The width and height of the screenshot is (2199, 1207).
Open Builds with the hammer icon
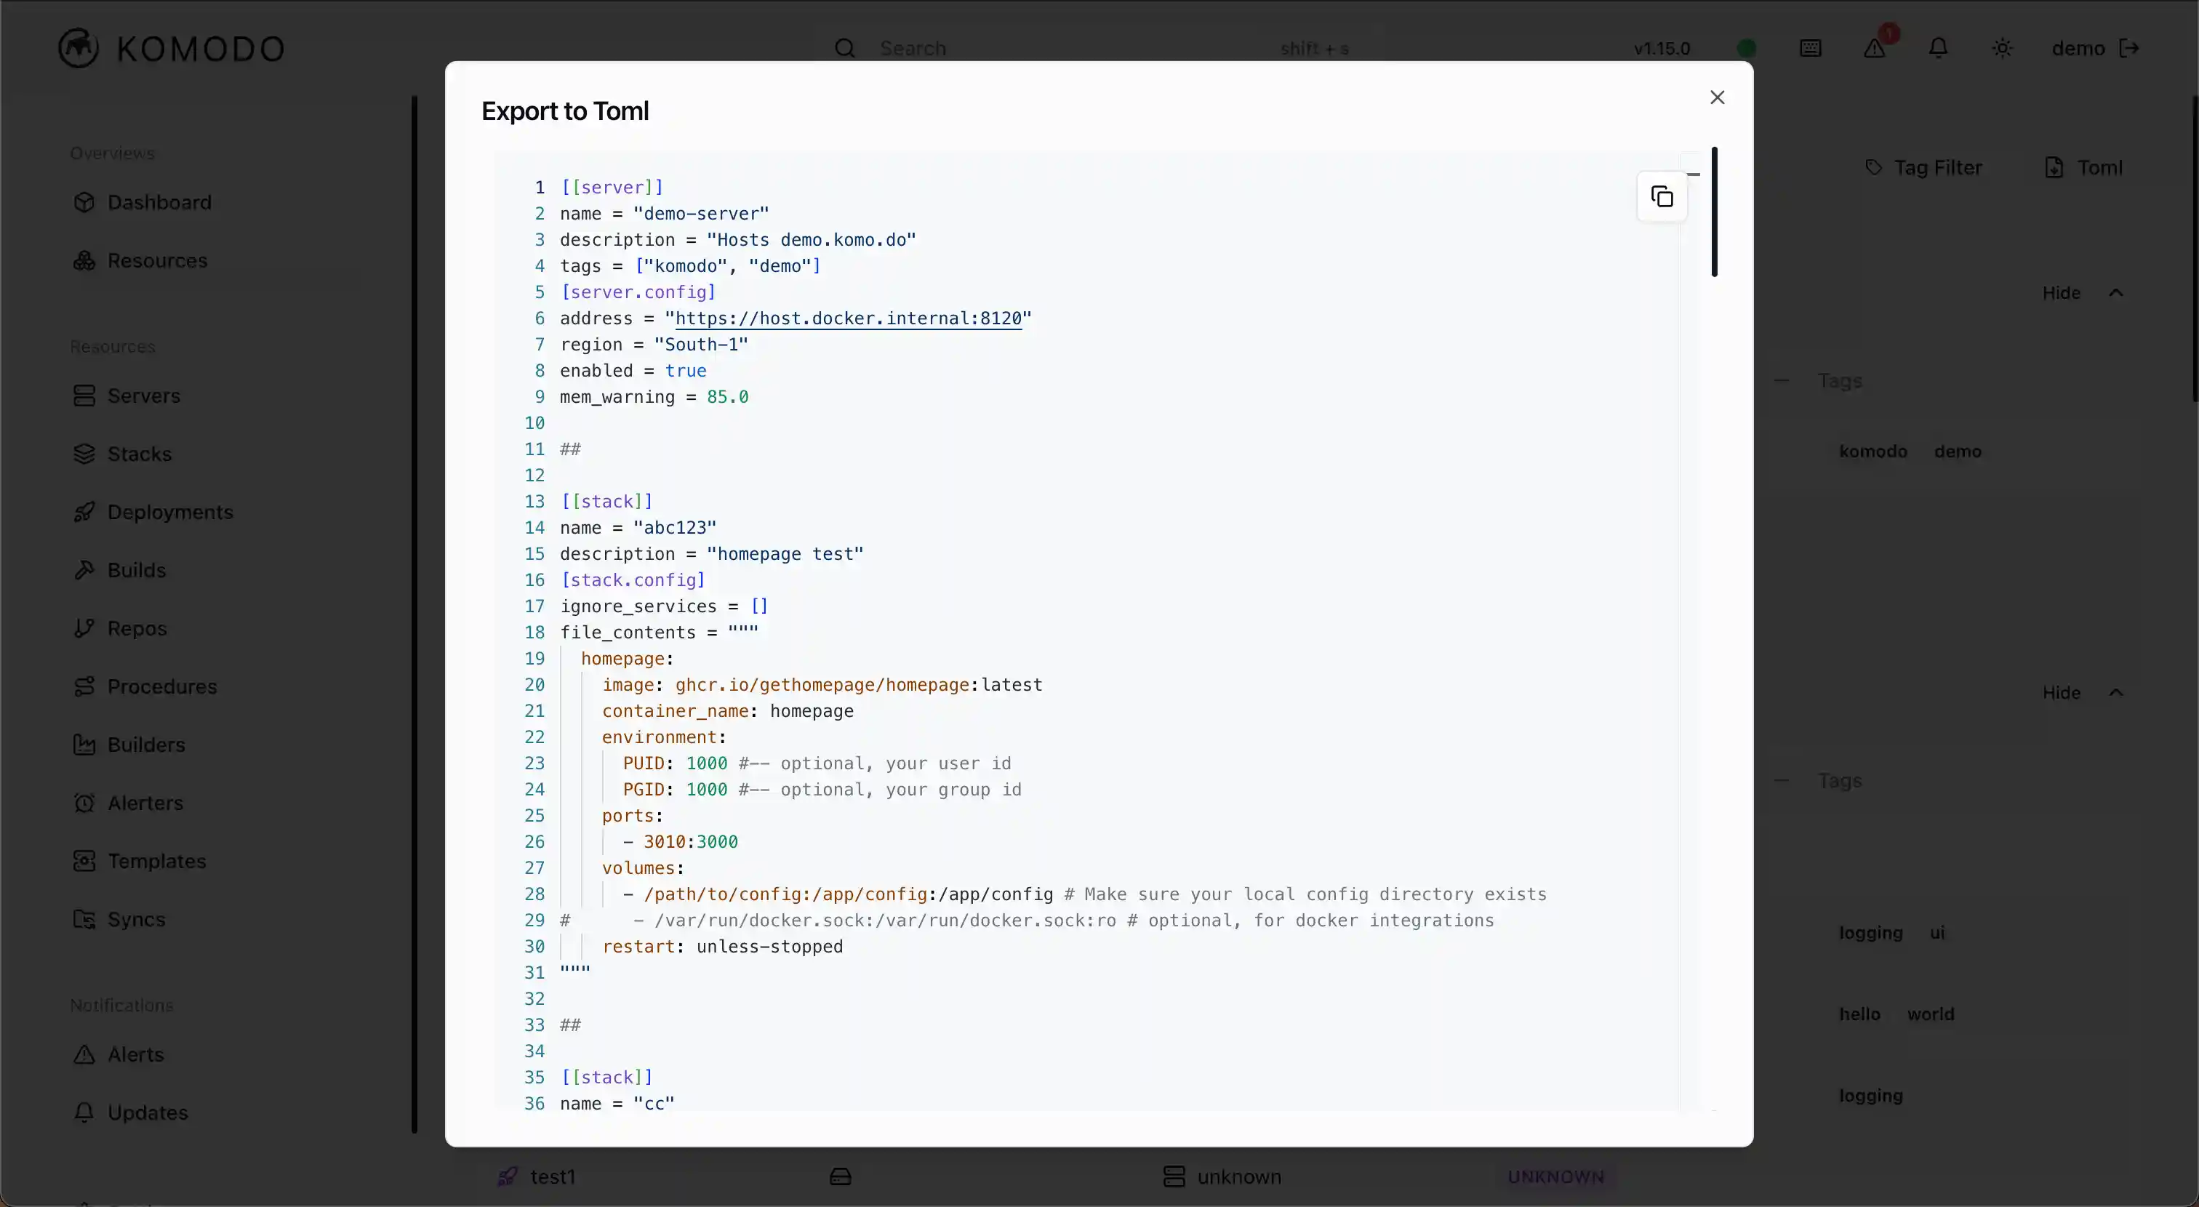pos(136,570)
